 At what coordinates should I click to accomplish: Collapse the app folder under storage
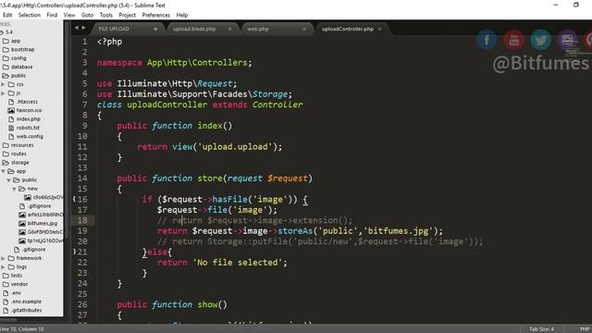tap(3, 171)
